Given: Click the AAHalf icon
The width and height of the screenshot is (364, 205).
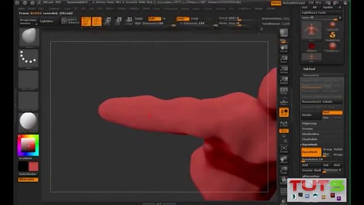Looking at the screenshot, I should 284,80.
